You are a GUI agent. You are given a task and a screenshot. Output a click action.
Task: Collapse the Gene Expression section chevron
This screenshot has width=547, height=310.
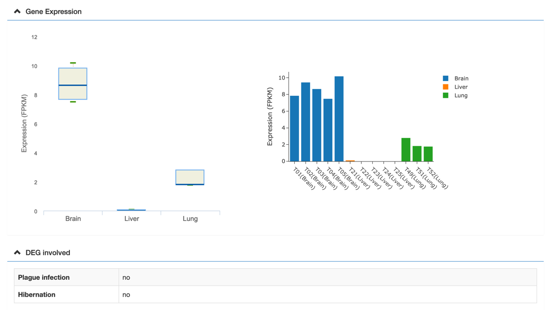pos(17,11)
